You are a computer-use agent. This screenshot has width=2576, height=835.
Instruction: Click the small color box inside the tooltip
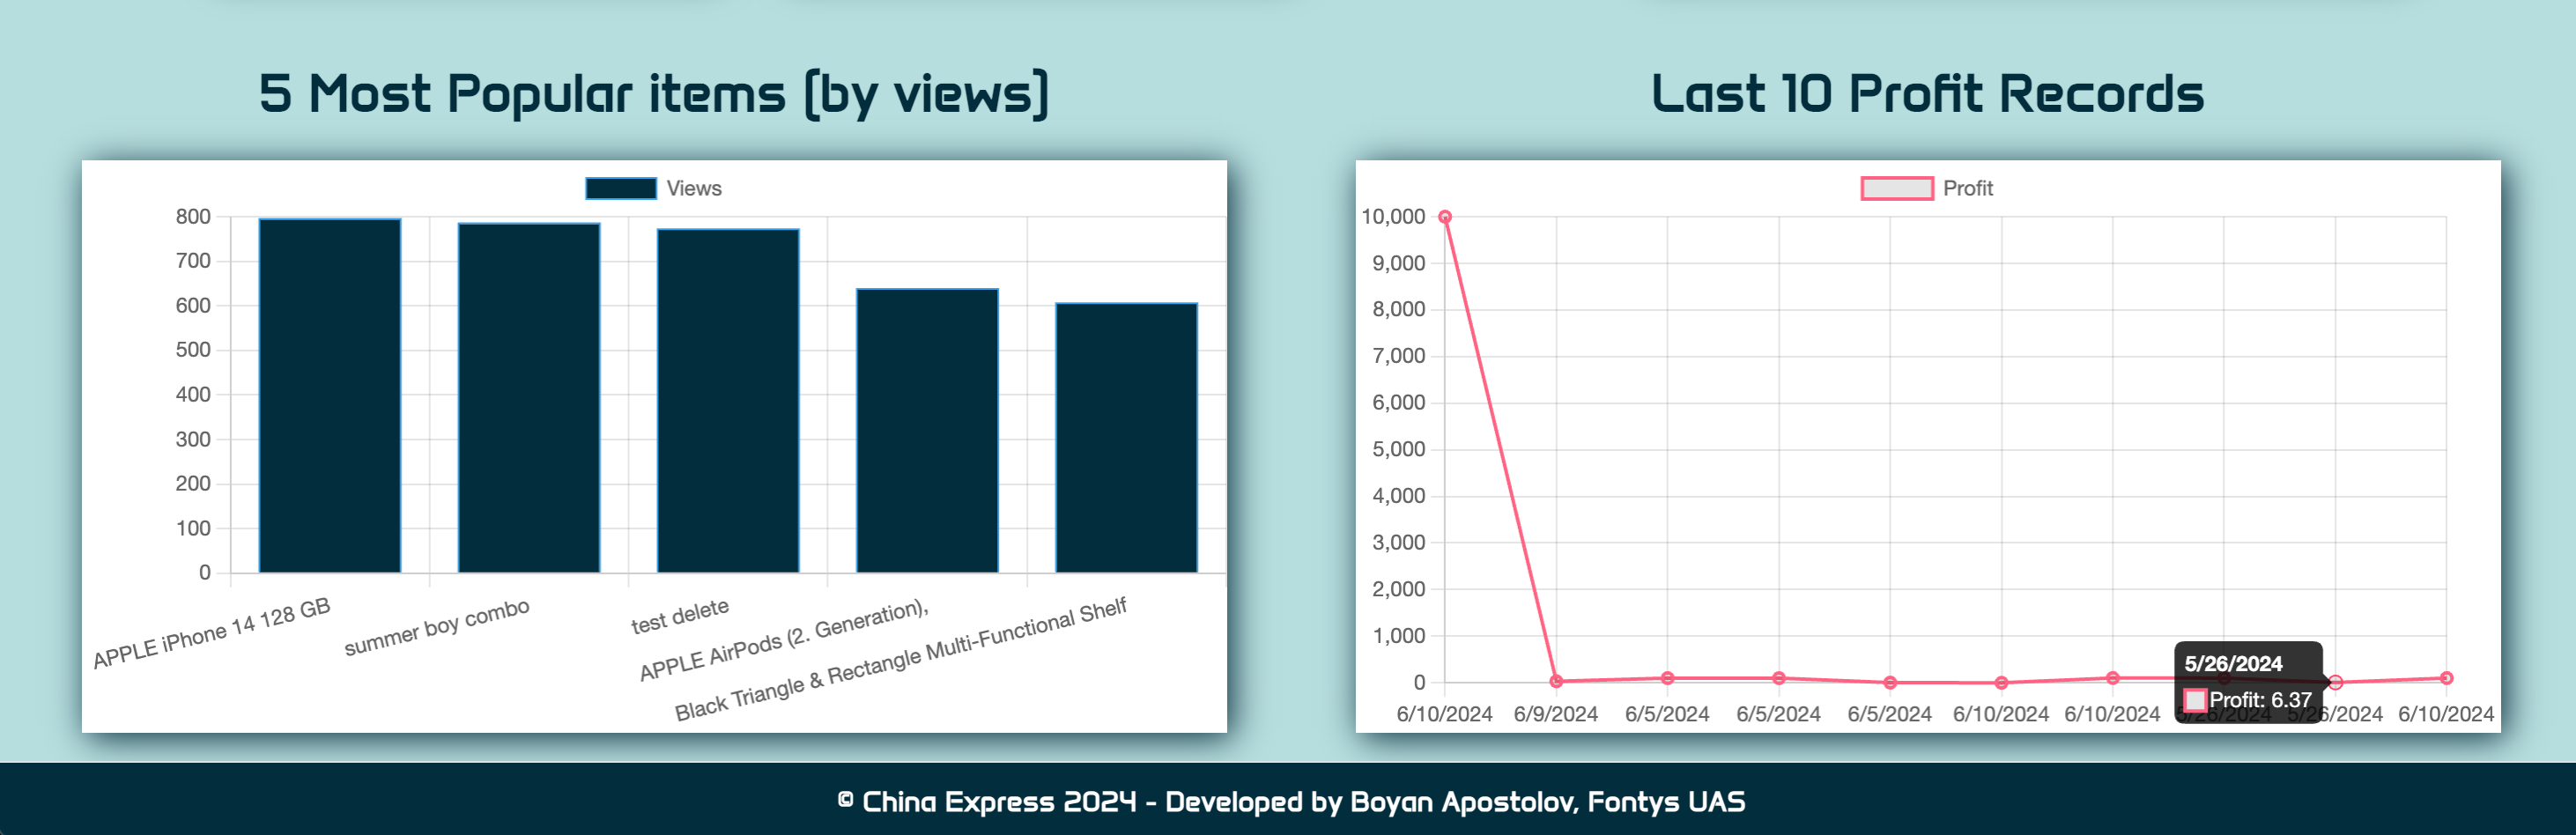point(2195,700)
